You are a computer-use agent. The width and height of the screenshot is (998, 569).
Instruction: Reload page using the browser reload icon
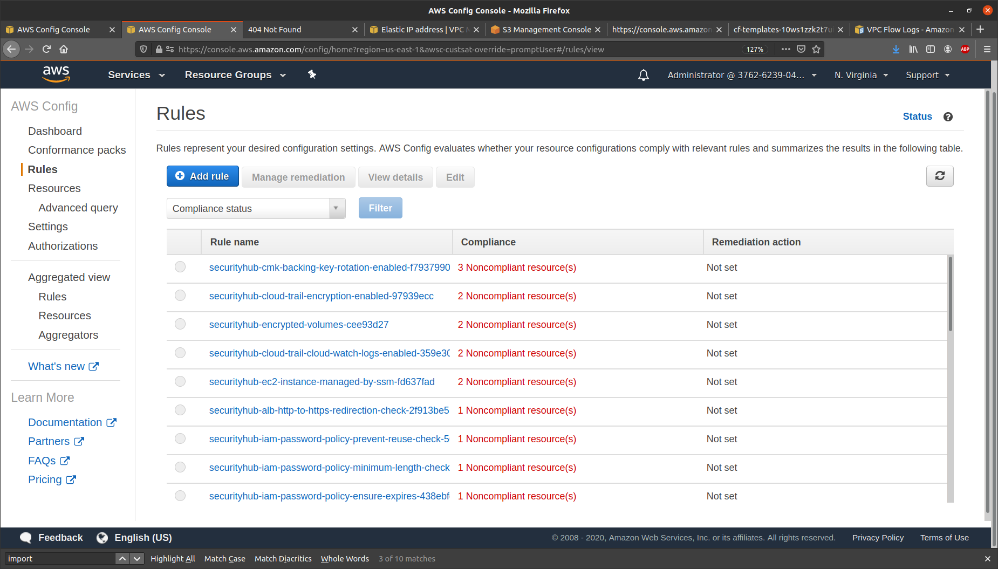point(46,49)
